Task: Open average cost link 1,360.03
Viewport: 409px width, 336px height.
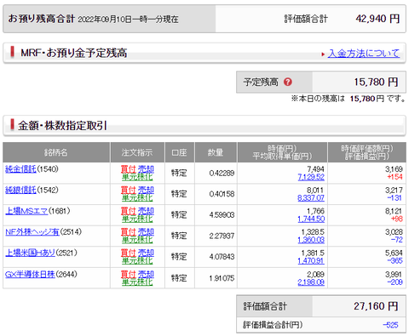Action: coord(311,240)
